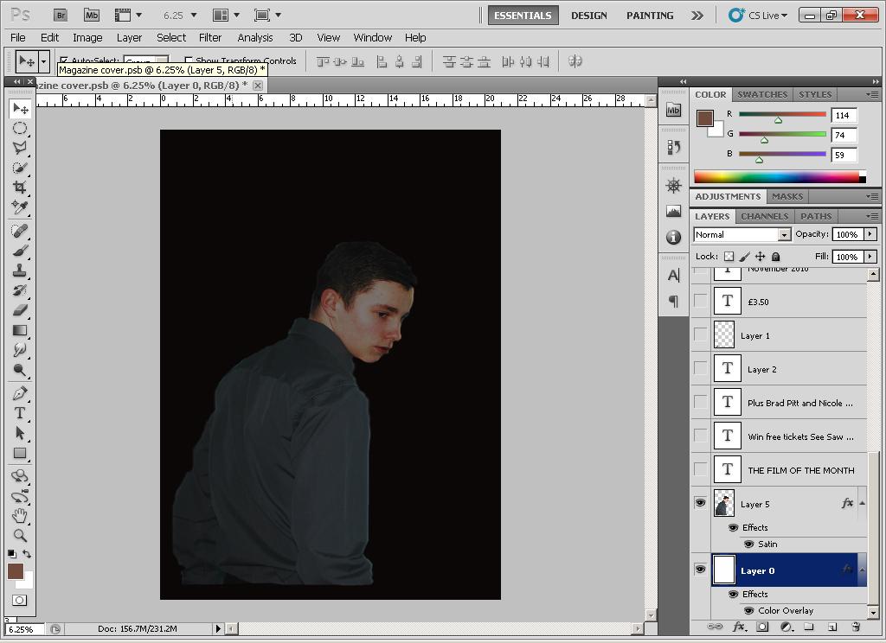
Task: Switch to the Swatches tab
Action: pos(761,94)
